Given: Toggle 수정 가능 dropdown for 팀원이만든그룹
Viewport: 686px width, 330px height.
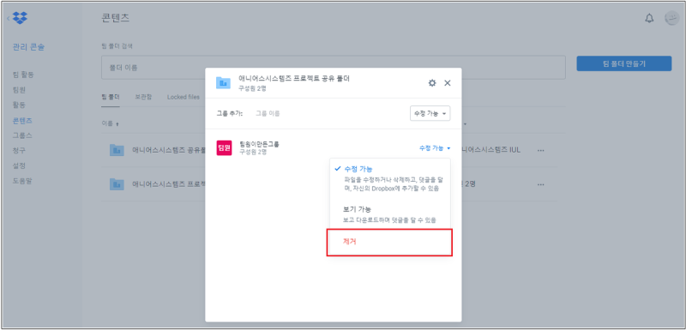Looking at the screenshot, I should tap(435, 148).
